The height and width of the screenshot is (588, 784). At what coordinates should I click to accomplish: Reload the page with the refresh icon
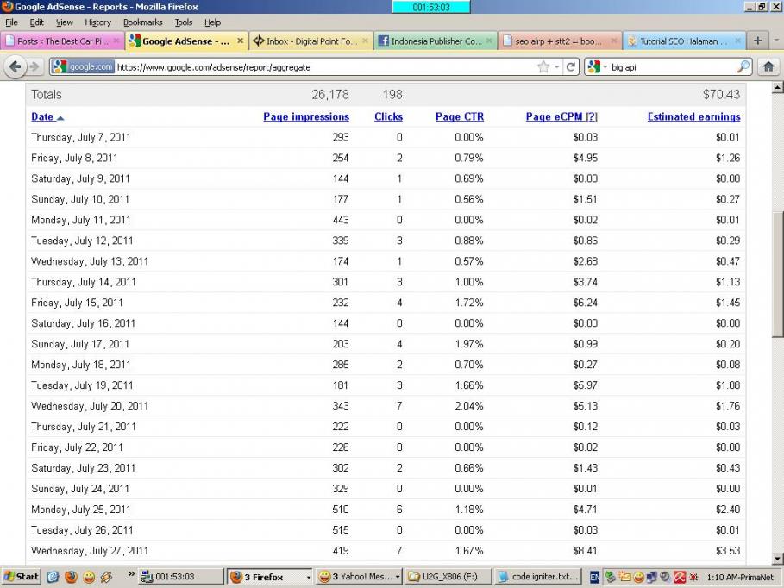pyautogui.click(x=571, y=66)
